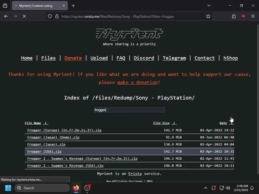Viewport: 259px width, 194px height.
Task: Open the notifications bell icon
Action: [x=252, y=188]
